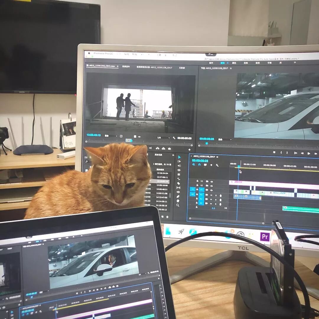Image resolution: width=319 pixels, height=319 pixels.
Task: Toggle V2 track output eye
Action: [x=211, y=186]
